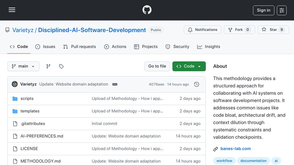Open the .gitattributes file

click(x=33, y=124)
